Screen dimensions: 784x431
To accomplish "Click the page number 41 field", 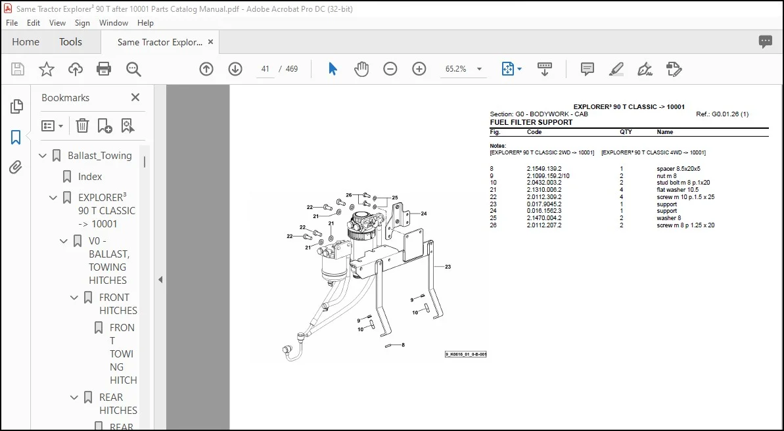I will tap(265, 69).
